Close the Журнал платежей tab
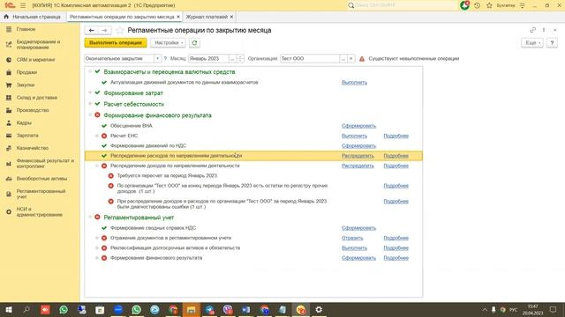 (231, 17)
